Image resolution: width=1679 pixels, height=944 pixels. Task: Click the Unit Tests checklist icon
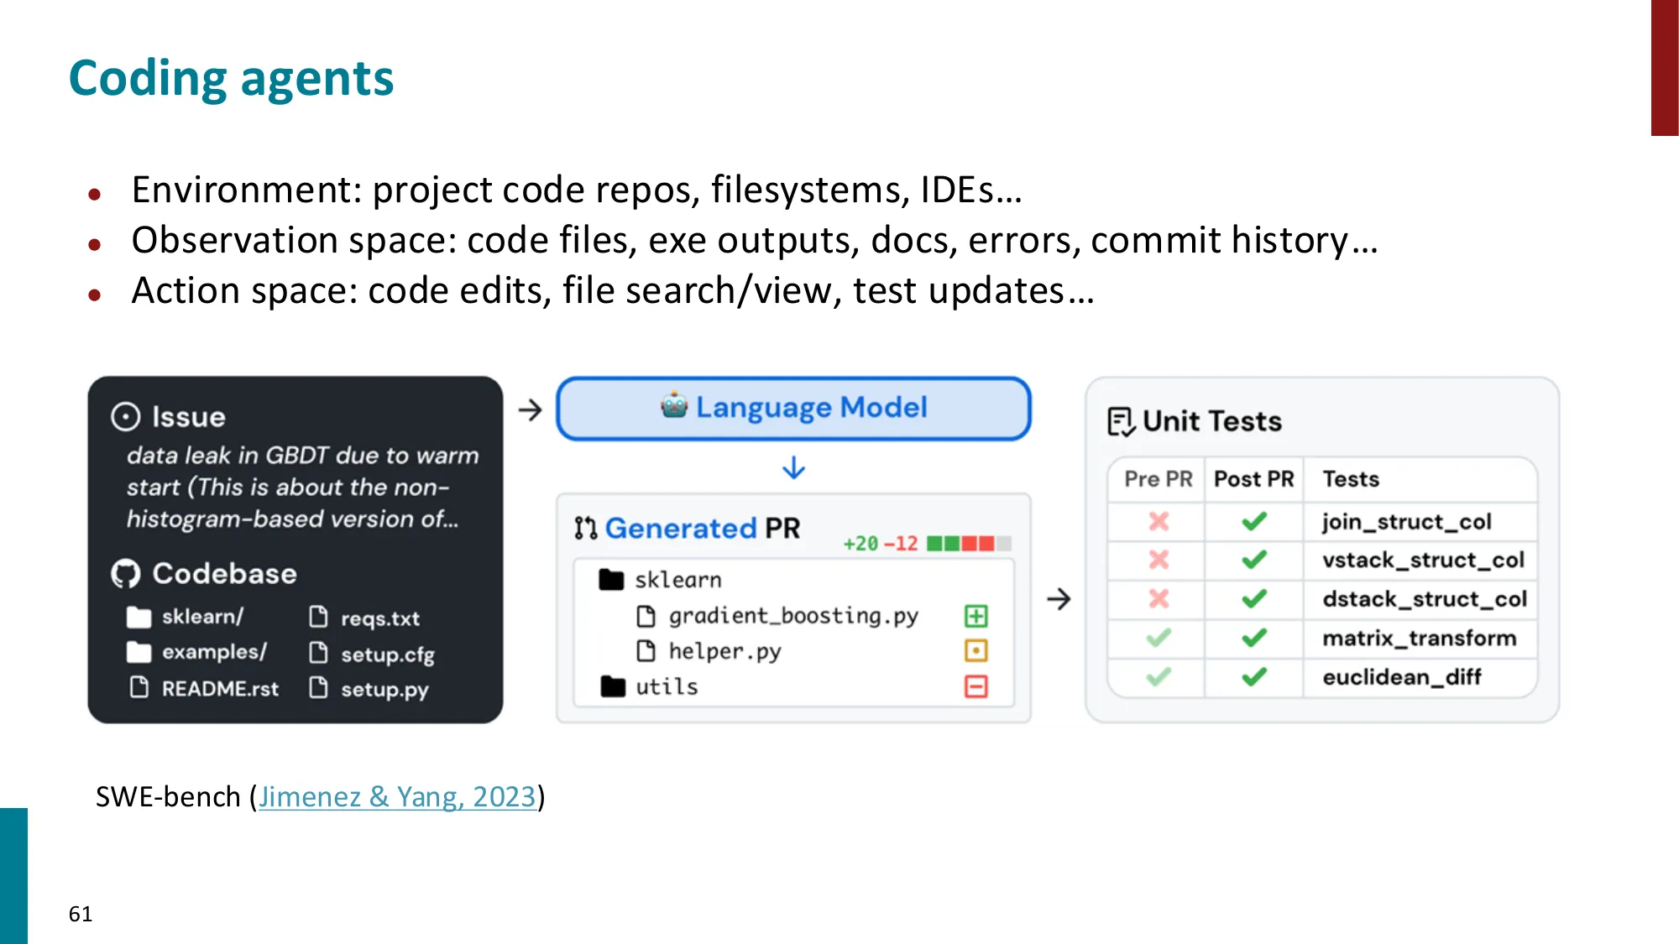1121,421
